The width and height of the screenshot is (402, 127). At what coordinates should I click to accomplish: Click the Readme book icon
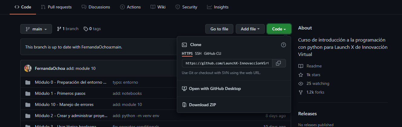click(x=301, y=66)
